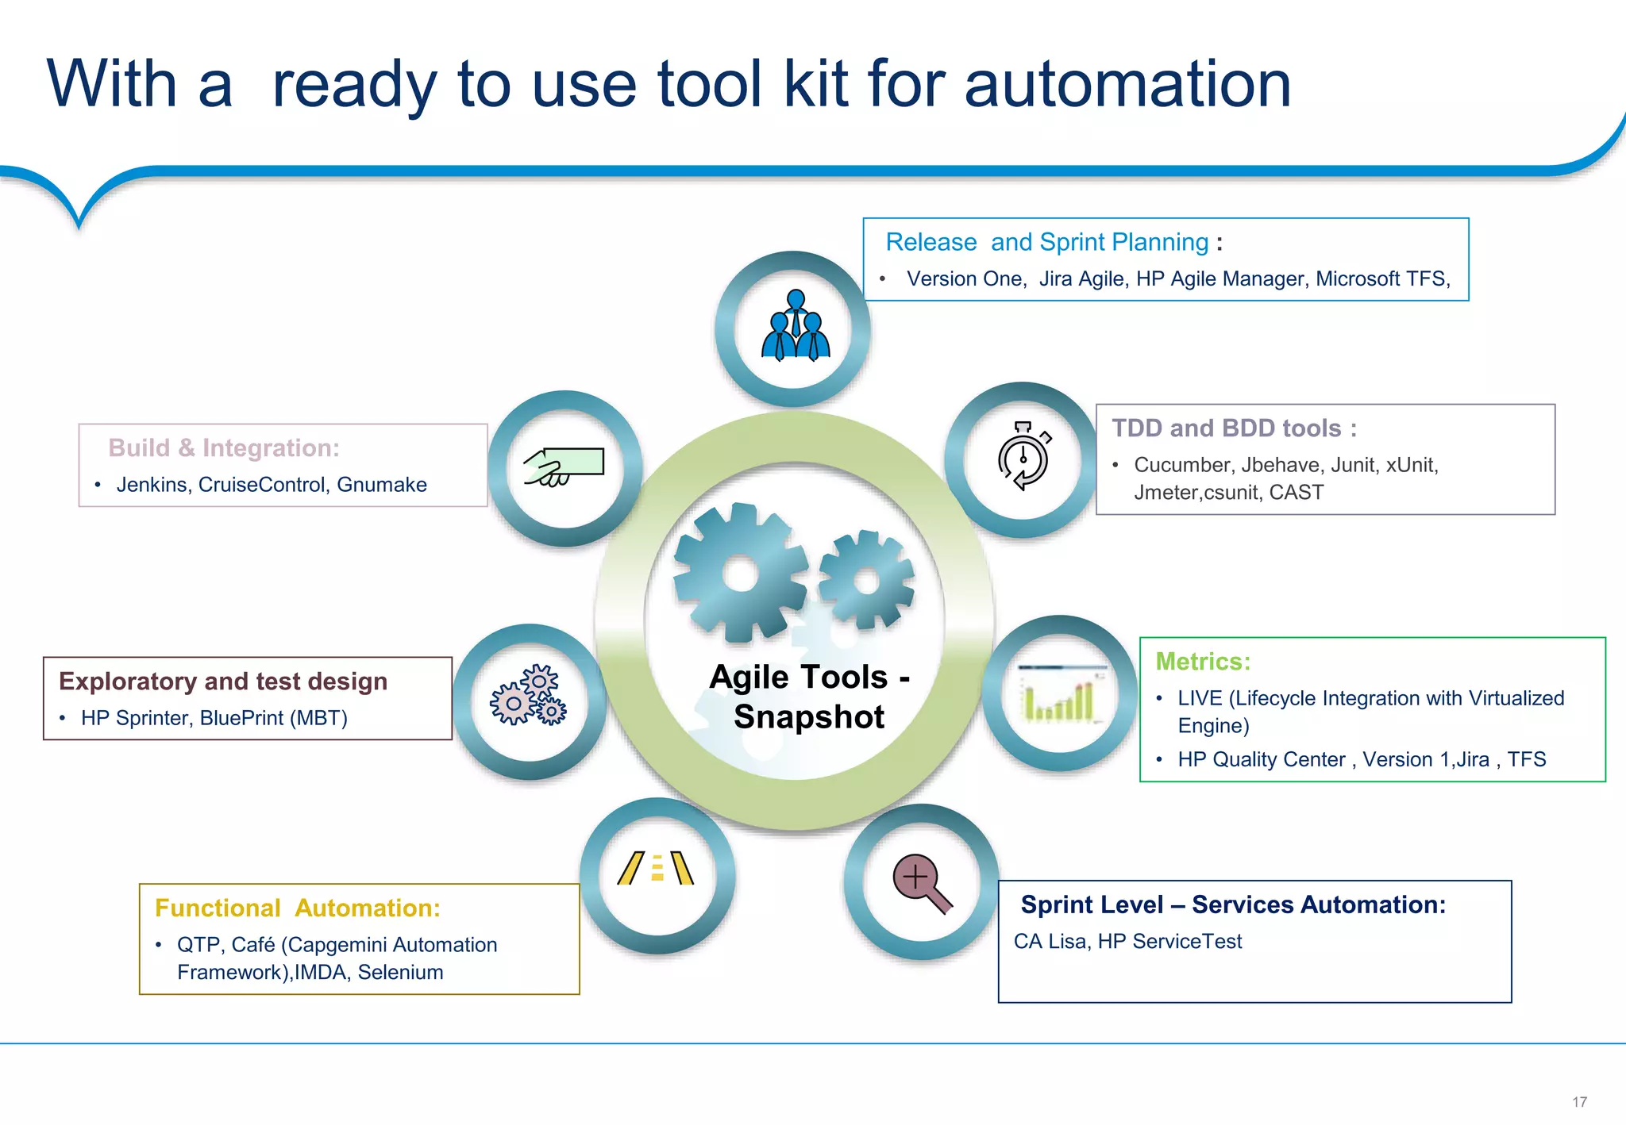Click Sprint Level – Services Automation heading
The image size is (1626, 1125).
pyautogui.click(x=1232, y=904)
